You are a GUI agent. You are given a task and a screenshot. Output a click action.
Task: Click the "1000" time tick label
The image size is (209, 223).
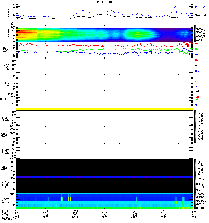click(x=193, y=217)
